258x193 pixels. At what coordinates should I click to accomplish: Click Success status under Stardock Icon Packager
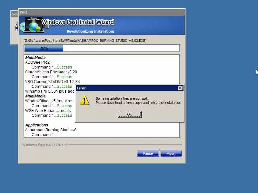64,77
